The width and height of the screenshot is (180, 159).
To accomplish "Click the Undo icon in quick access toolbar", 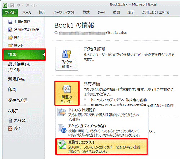I will [x=18, y=5].
